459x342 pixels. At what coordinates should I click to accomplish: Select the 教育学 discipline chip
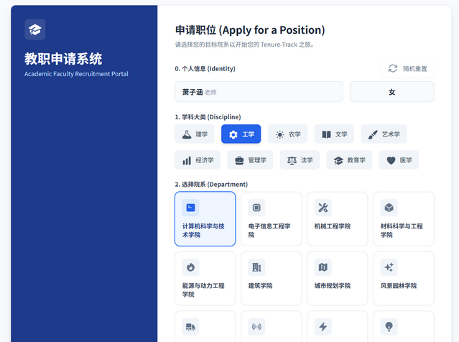click(349, 160)
